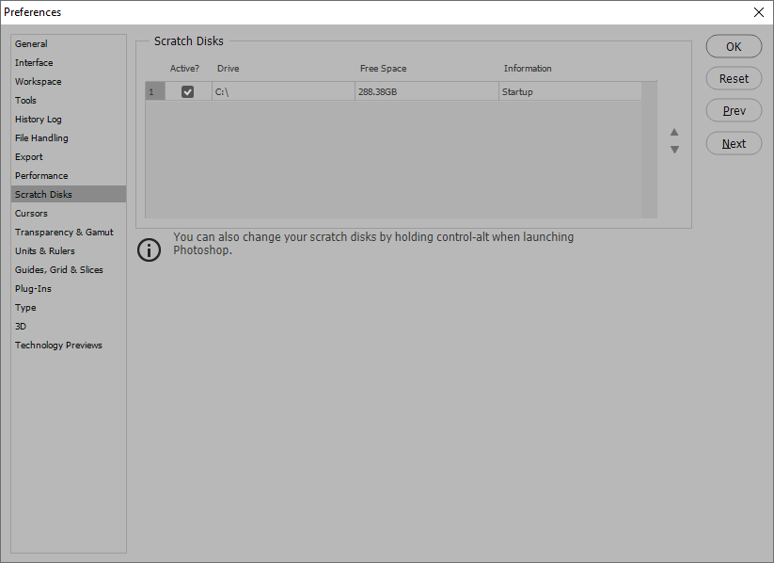774x563 pixels.
Task: Select Guides, Grid & Slices category
Action: coord(68,270)
